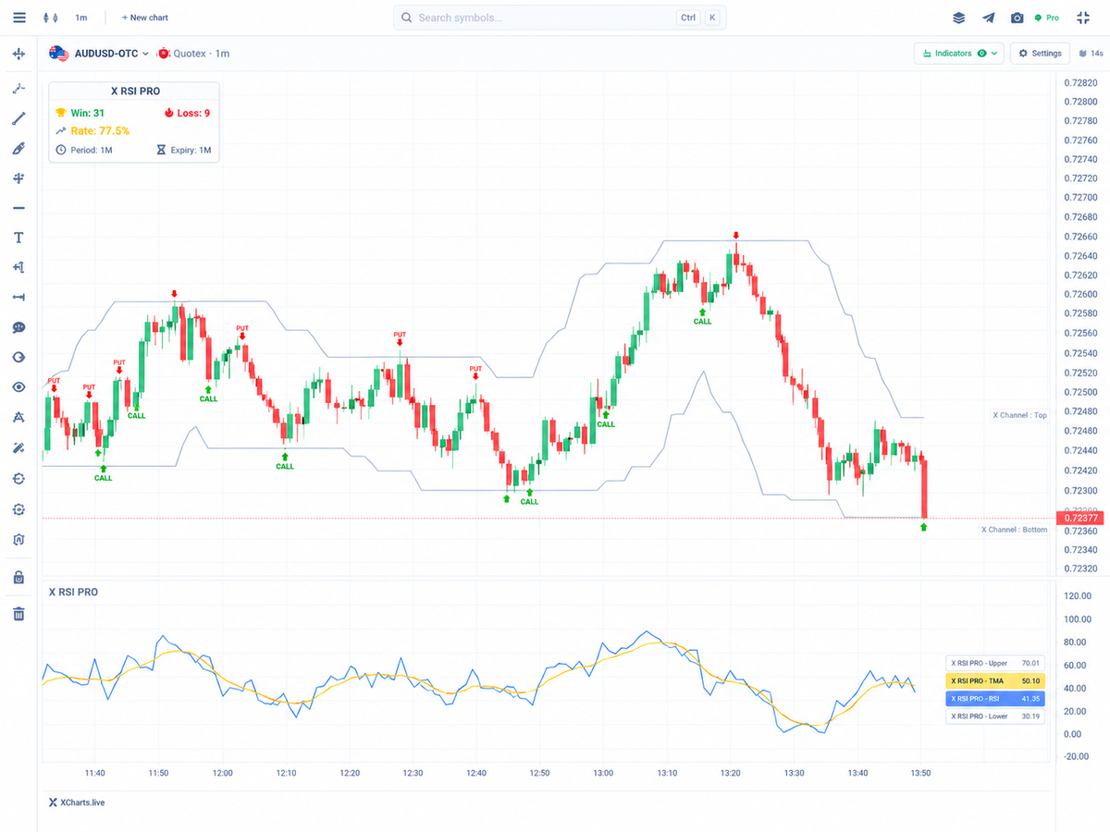Toggle fullscreen mode icon
The height and width of the screenshot is (832, 1110).
click(x=1084, y=18)
